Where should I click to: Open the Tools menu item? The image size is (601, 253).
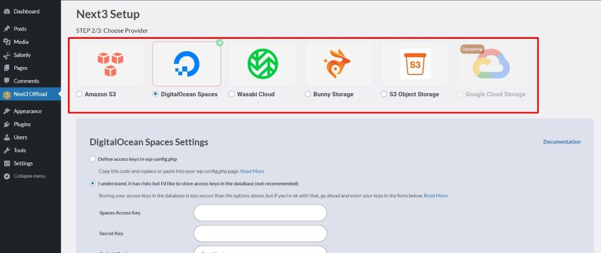[x=31, y=150]
